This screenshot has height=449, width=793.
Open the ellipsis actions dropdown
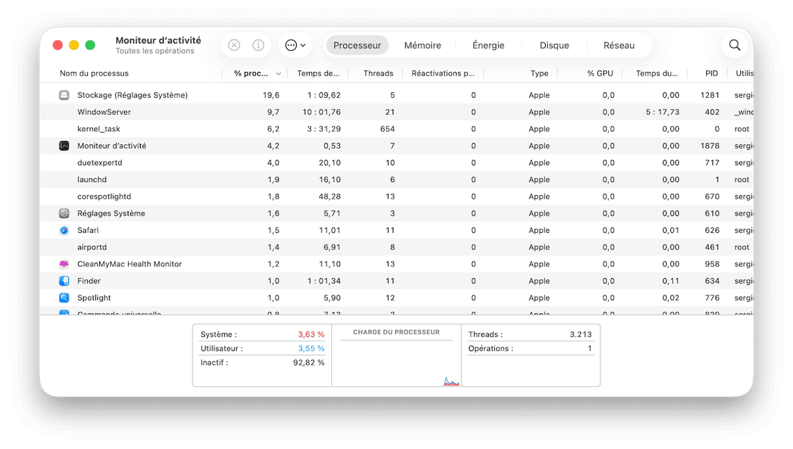pos(295,45)
